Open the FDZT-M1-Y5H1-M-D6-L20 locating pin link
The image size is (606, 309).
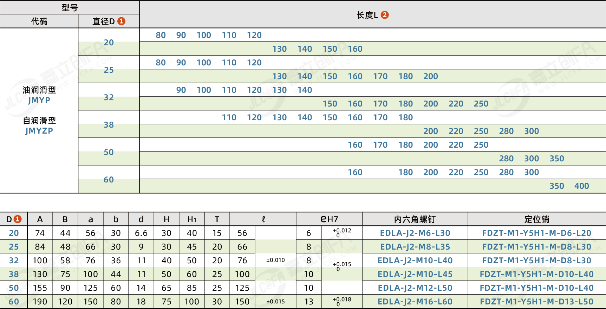click(536, 233)
